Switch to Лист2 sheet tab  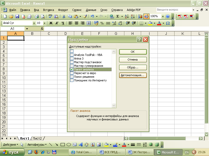click(x=37, y=139)
